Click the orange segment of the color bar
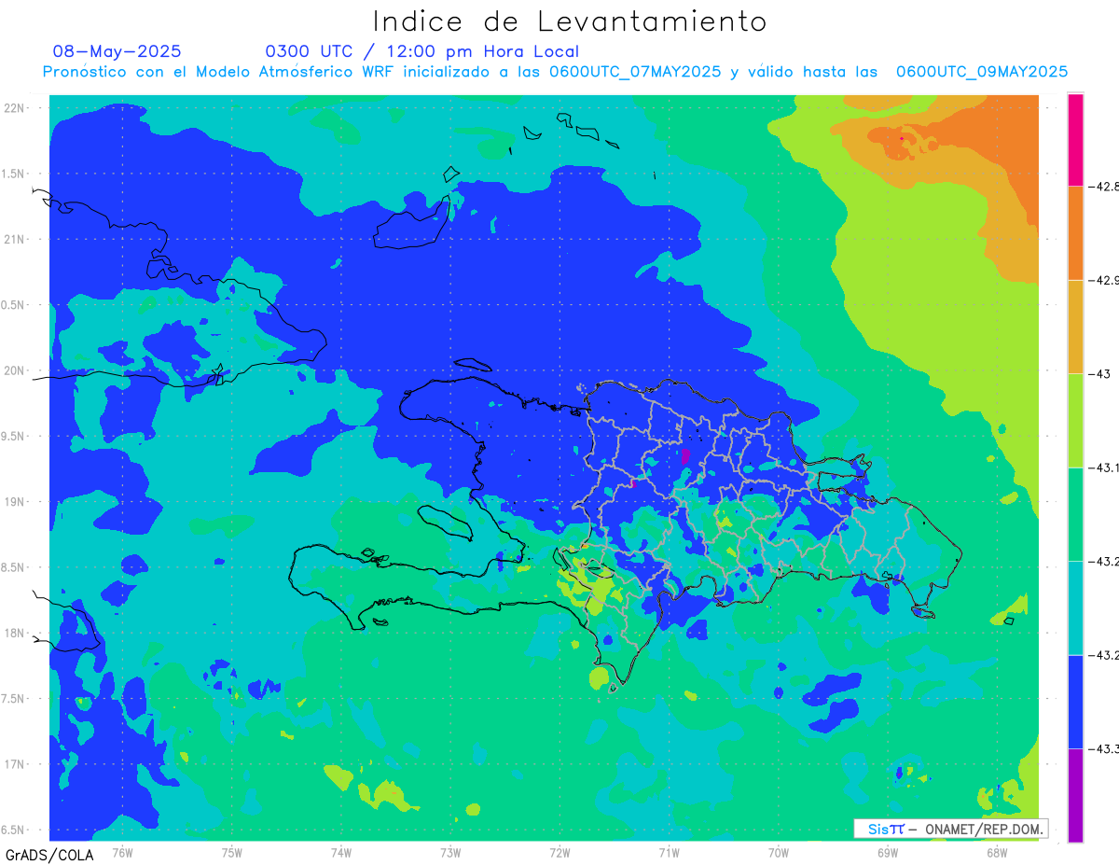This screenshot has width=1119, height=865. (x=1075, y=233)
